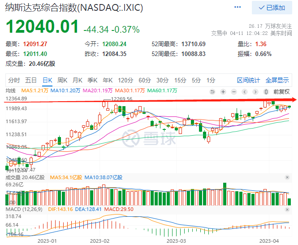Switch to the 120分 interval tab
The image size is (298, 245).
(125, 80)
